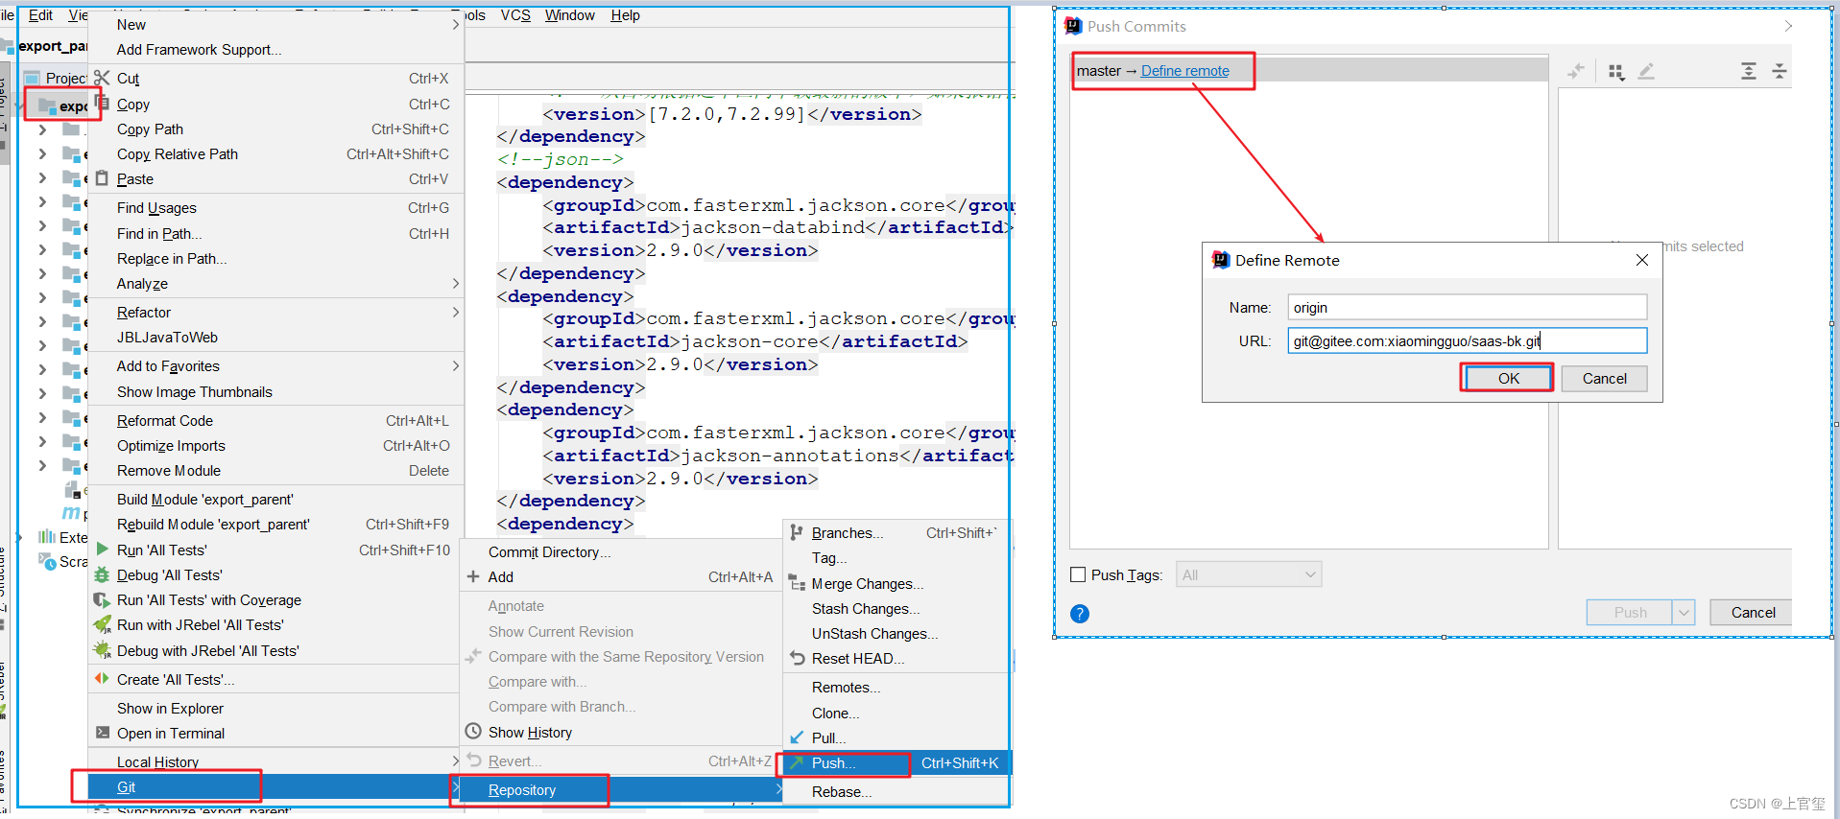Click the remote Name input field
Viewport: 1840px width, 819px height.
coord(1467,307)
